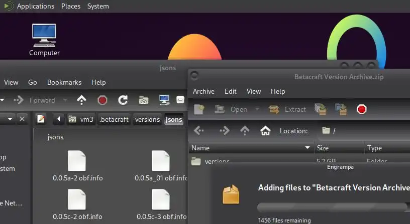Image resolution: width=410 pixels, height=224 pixels.
Task: Sort archive list by Type column
Action: (387, 148)
